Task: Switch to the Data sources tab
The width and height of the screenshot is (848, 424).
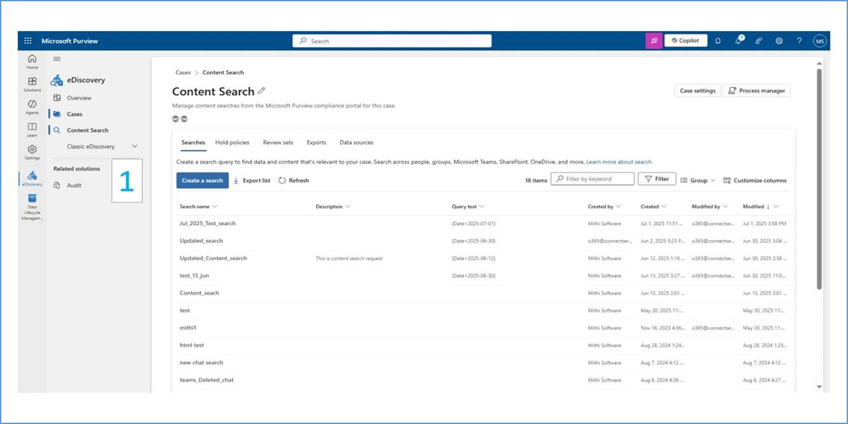Action: point(356,142)
